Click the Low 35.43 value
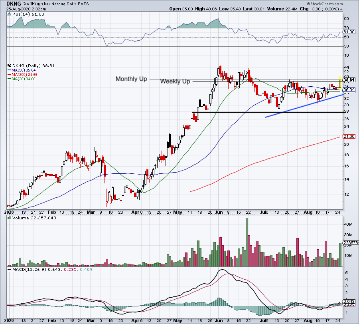This screenshot has width=359, height=324. point(230,9)
